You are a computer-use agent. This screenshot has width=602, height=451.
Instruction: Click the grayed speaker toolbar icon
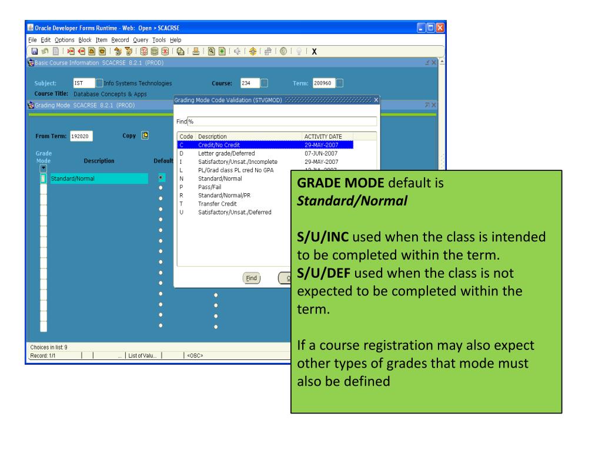(x=238, y=51)
